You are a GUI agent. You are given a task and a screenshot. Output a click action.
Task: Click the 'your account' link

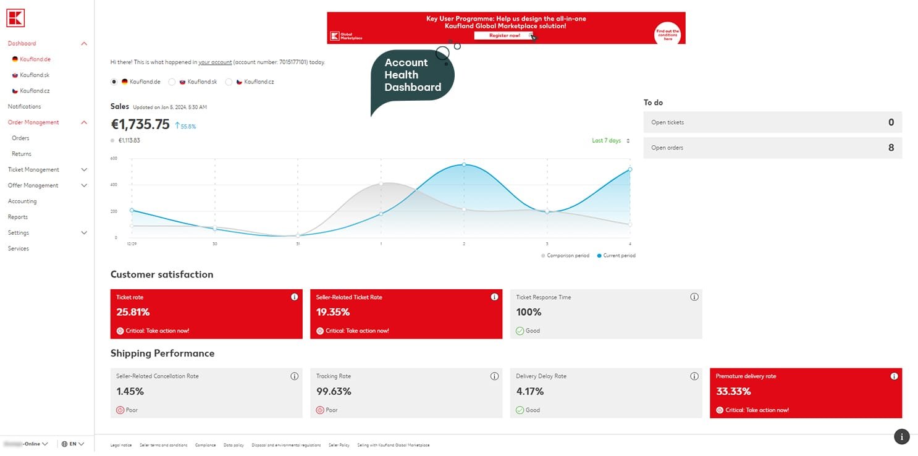coord(215,62)
